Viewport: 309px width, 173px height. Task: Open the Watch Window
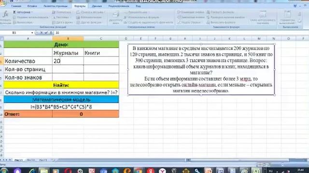(x=263, y=17)
